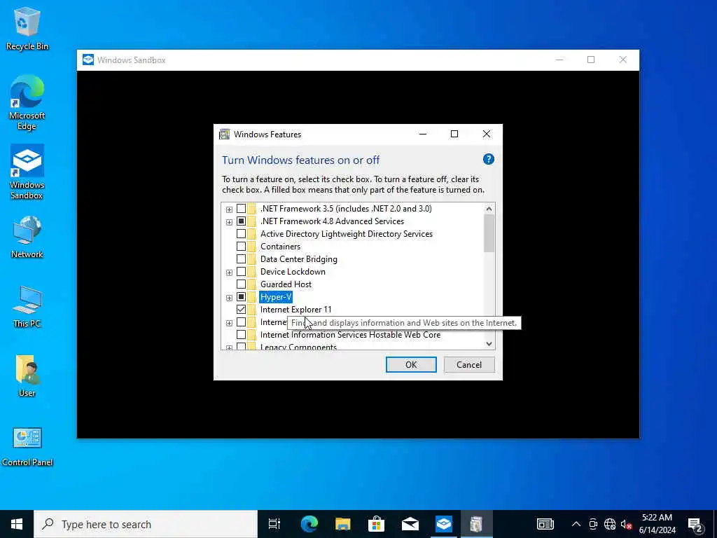Click the features list scroll down arrow
Screen dimensions: 717x538
tap(489, 343)
